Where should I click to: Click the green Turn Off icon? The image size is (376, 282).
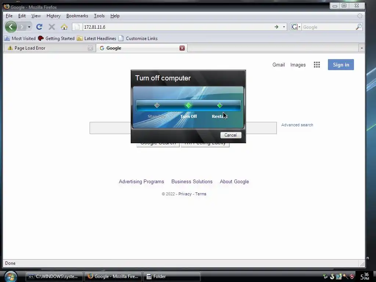(188, 105)
